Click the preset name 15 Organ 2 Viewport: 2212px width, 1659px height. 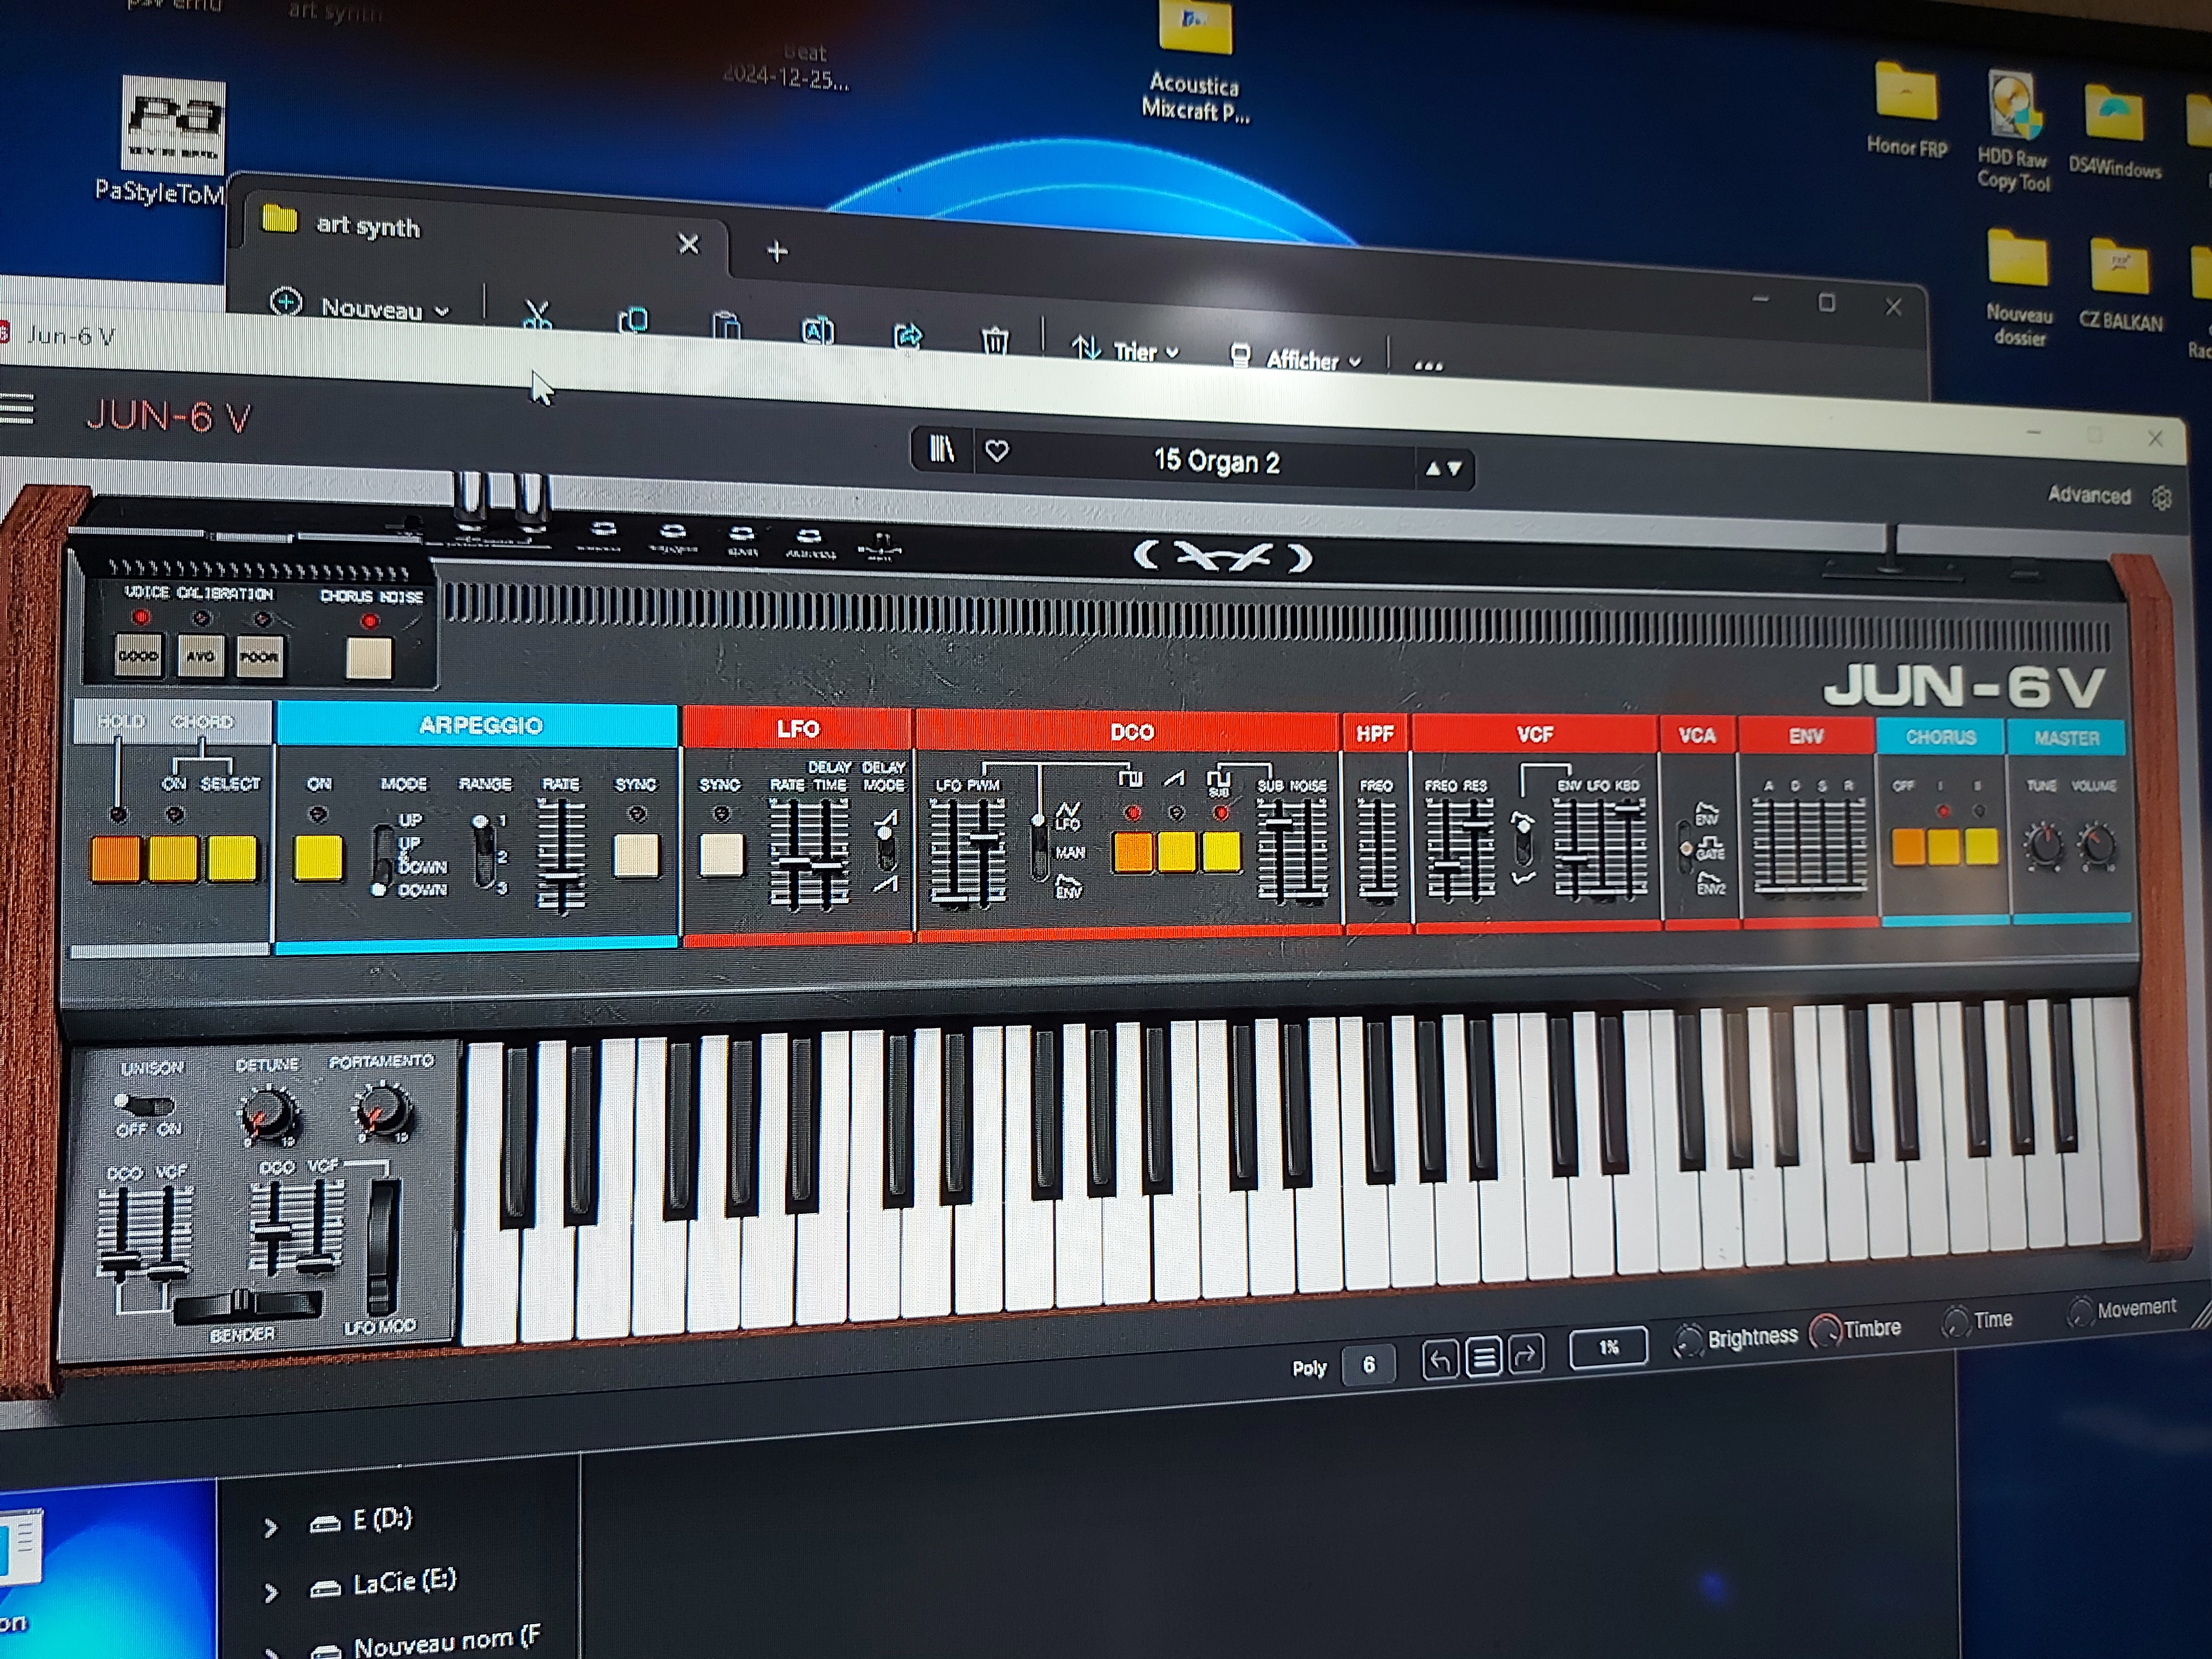pyautogui.click(x=1216, y=461)
